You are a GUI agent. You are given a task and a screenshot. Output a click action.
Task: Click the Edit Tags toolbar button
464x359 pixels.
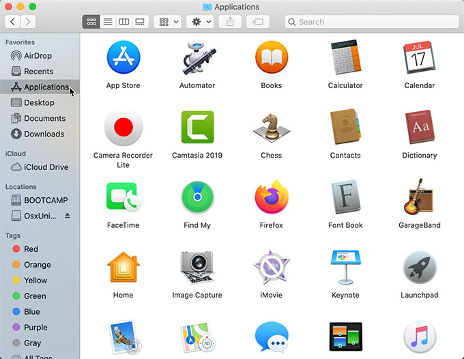tap(258, 22)
